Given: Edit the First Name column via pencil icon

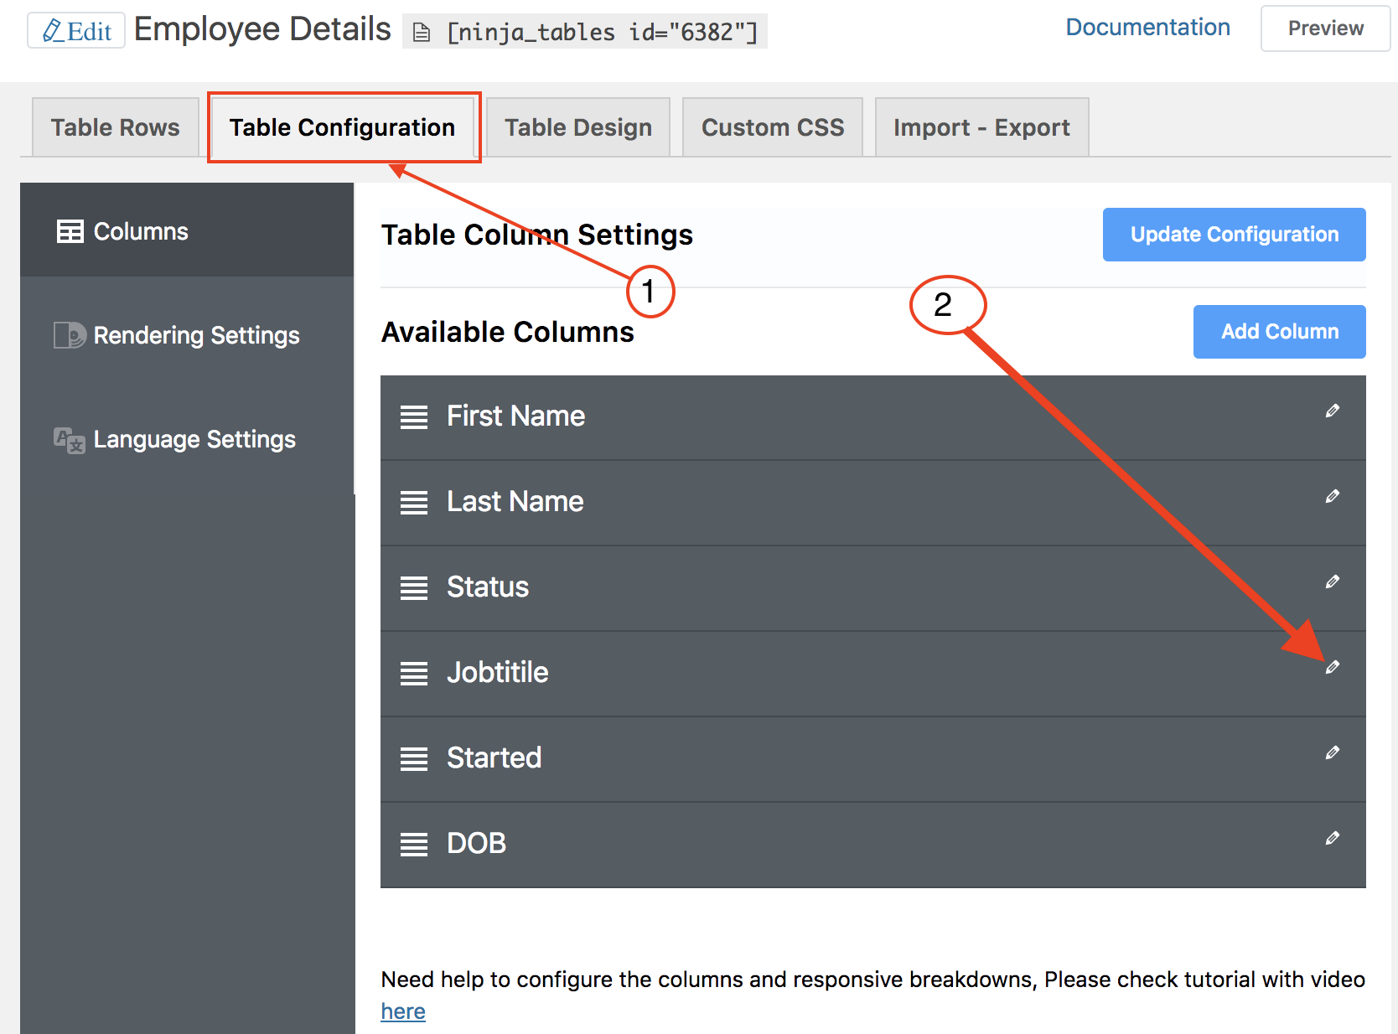Looking at the screenshot, I should pos(1333,411).
